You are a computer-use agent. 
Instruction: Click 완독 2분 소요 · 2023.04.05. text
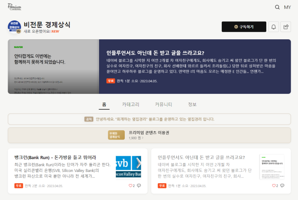44,186
